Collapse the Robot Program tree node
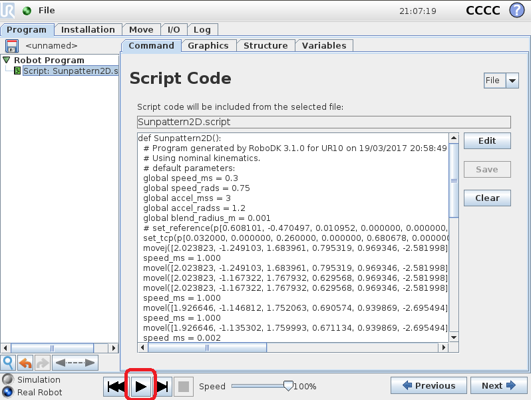The height and width of the screenshot is (400, 531). point(6,60)
